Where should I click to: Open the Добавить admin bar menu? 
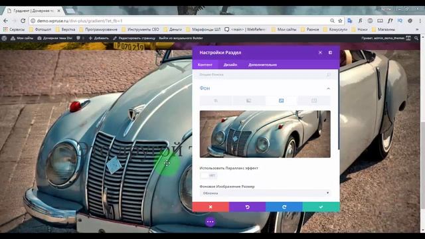[x=99, y=39]
